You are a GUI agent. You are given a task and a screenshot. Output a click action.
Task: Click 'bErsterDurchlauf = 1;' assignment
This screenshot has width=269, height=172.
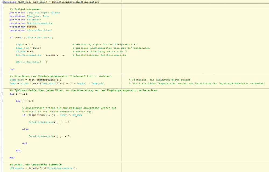click(32, 62)
